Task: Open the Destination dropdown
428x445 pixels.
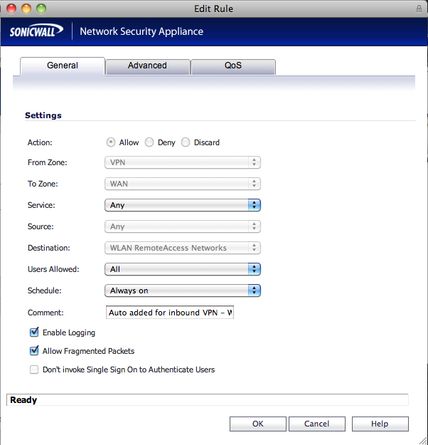Action: (x=183, y=248)
